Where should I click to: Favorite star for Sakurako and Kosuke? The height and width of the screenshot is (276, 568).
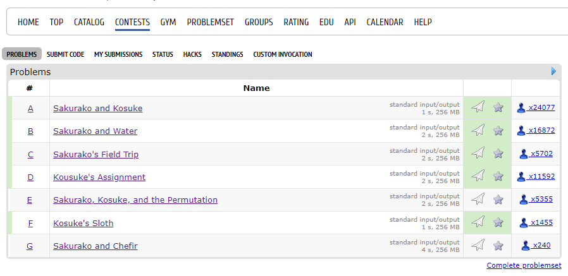[x=498, y=107]
